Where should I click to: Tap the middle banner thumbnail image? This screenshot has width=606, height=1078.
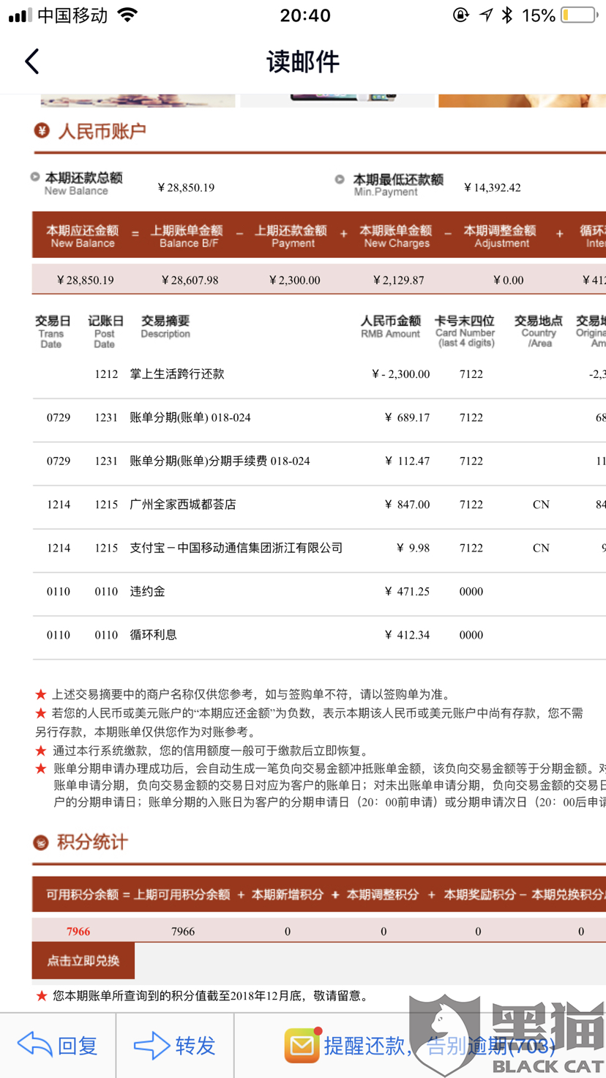pyautogui.click(x=337, y=101)
